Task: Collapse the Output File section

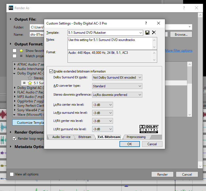Action: tap(11, 19)
